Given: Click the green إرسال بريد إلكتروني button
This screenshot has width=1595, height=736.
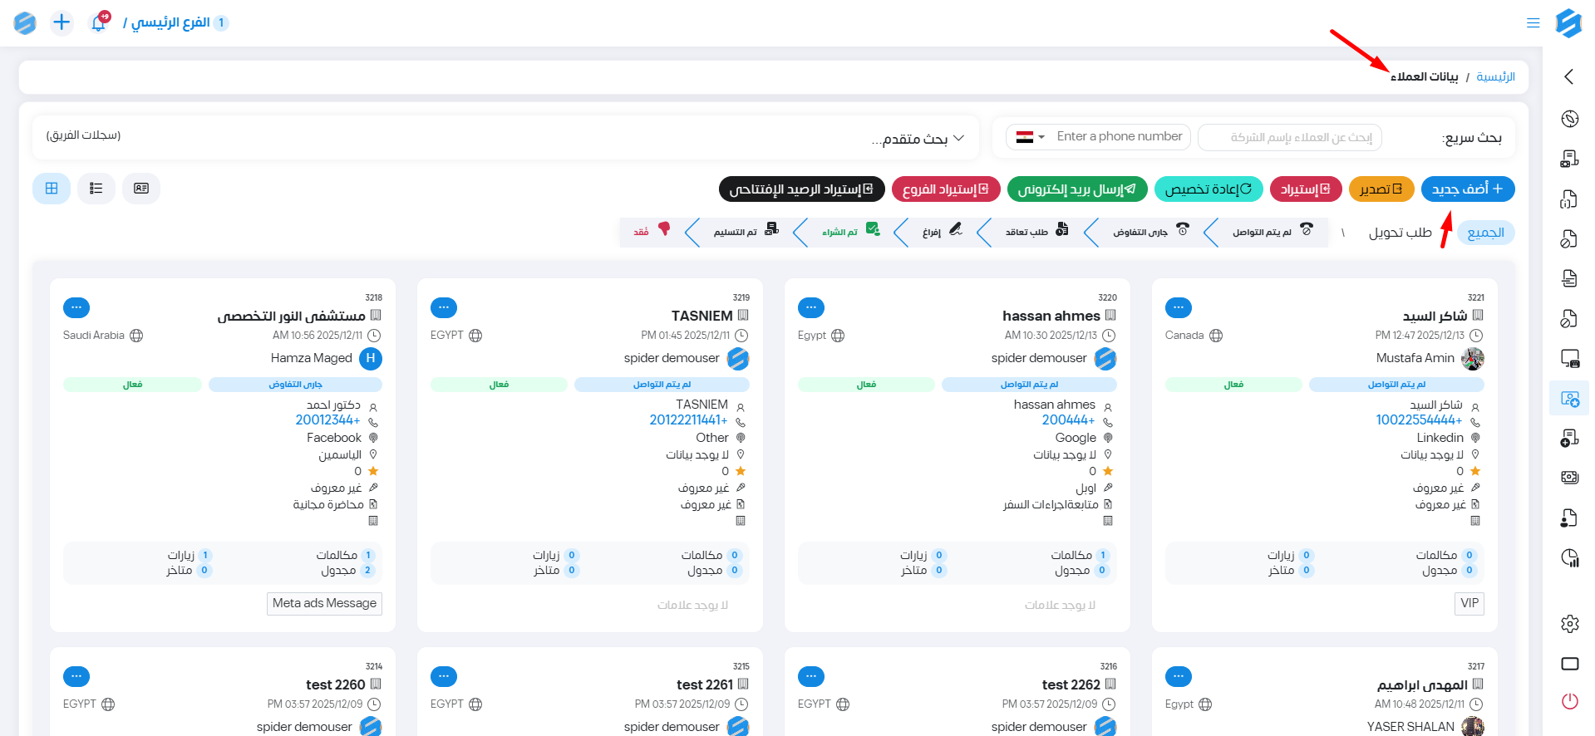Looking at the screenshot, I should pyautogui.click(x=1077, y=189).
